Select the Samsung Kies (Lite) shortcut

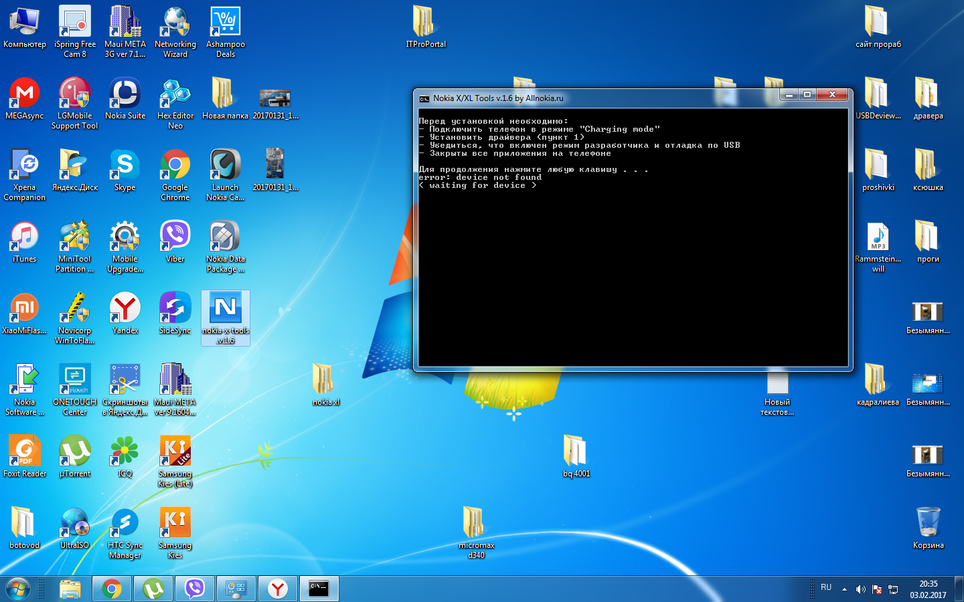click(175, 453)
